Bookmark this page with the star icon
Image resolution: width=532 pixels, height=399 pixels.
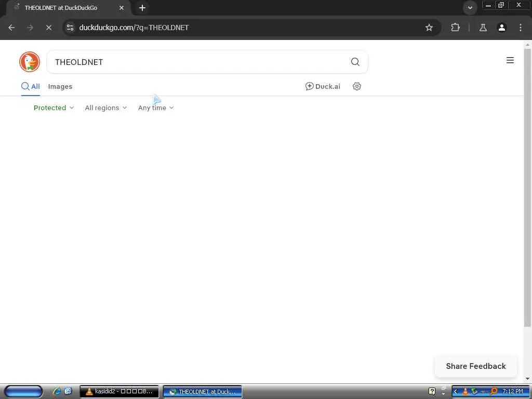tap(429, 28)
